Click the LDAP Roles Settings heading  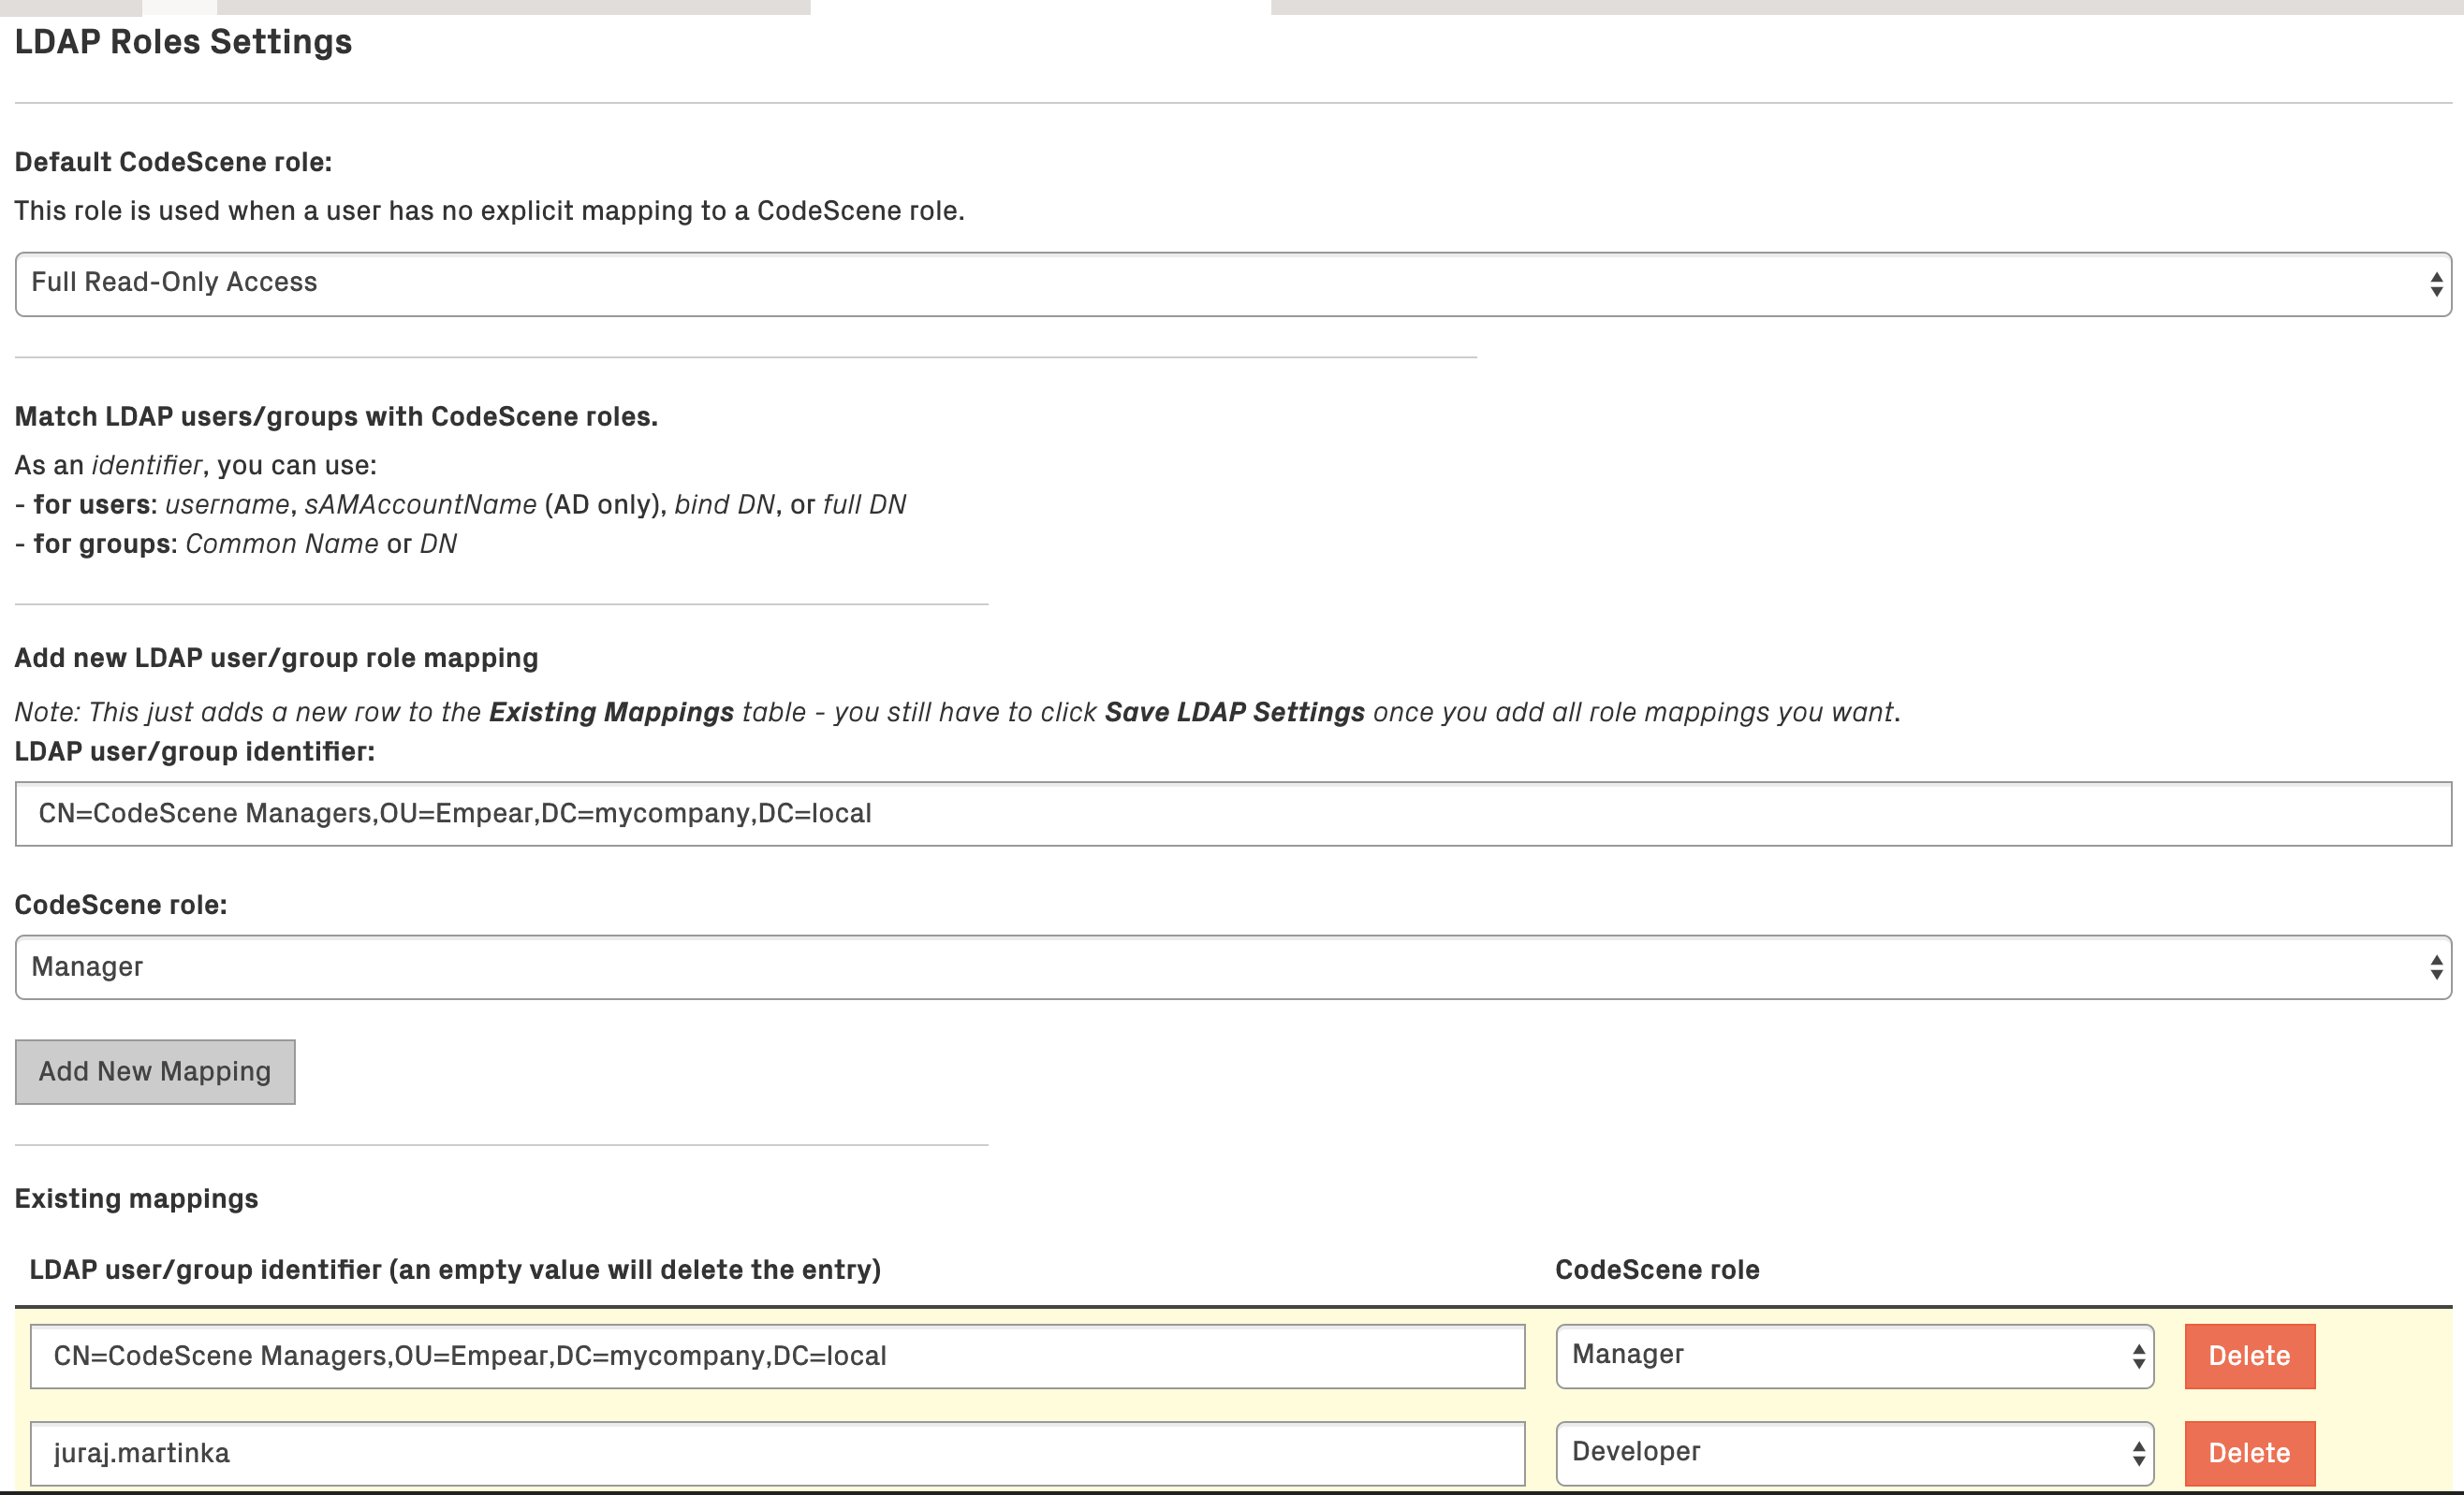[x=183, y=42]
